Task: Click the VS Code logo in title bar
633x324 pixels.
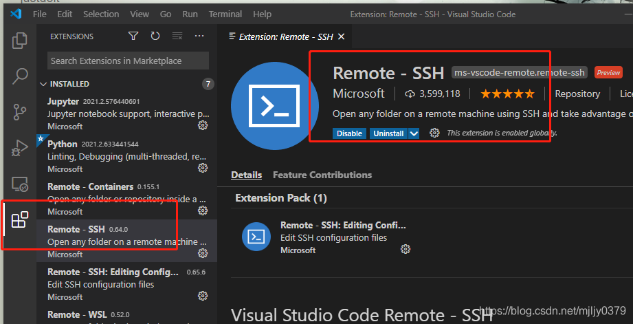Action: point(16,14)
